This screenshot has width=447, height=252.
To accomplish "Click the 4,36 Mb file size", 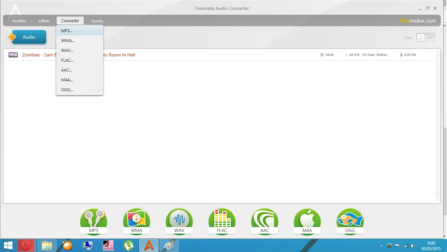I will pos(410,55).
